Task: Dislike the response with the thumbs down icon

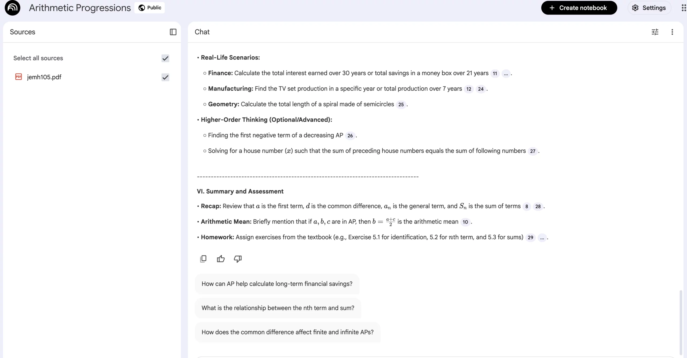Action: click(237, 259)
